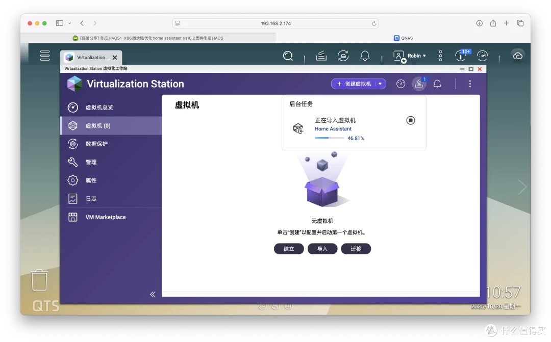
Task: Open the QTS desktop trash bin
Action: point(39,280)
